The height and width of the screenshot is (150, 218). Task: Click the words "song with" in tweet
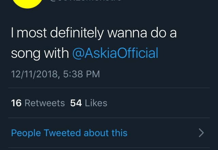tap(40, 53)
